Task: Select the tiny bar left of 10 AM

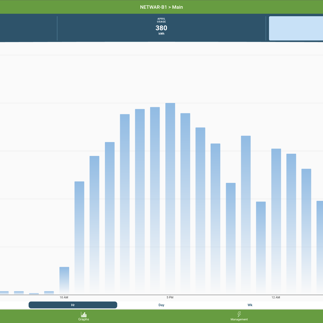Action: coord(49,293)
